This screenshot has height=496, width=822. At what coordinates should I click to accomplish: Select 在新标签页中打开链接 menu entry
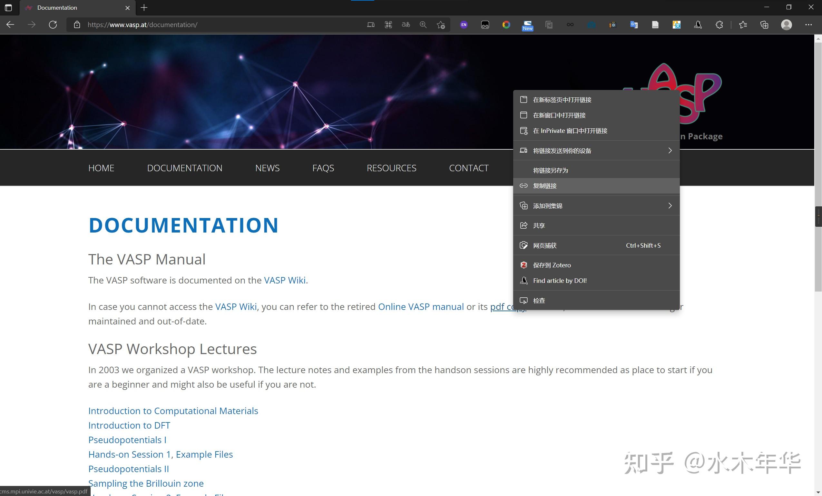coord(562,100)
